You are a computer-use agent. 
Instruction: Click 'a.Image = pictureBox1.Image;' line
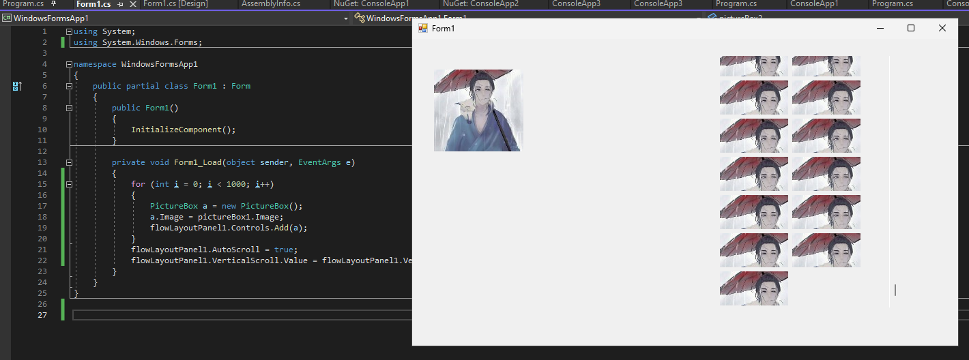pos(216,217)
